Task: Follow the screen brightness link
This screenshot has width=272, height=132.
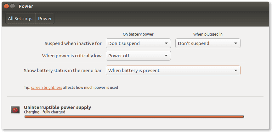Action: pos(47,87)
